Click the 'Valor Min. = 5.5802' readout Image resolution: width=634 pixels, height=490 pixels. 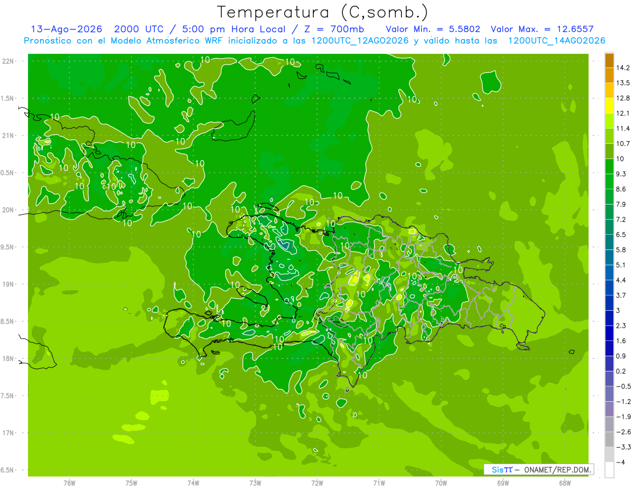coord(433,29)
